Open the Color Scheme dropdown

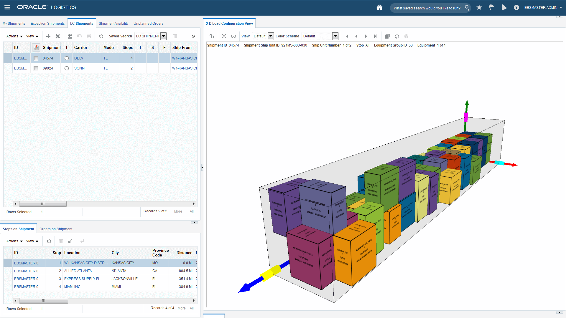click(x=335, y=36)
